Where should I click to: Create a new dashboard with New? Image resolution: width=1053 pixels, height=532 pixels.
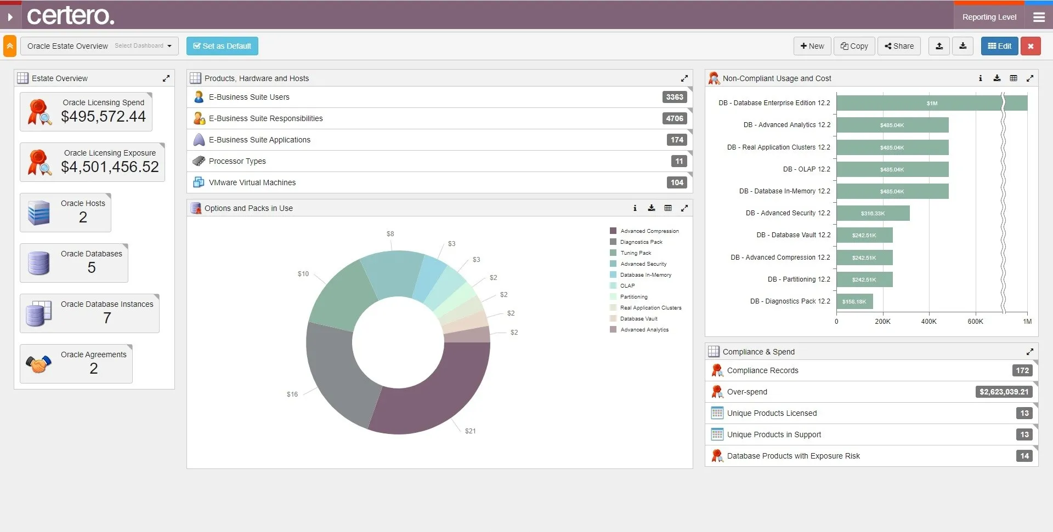click(812, 46)
